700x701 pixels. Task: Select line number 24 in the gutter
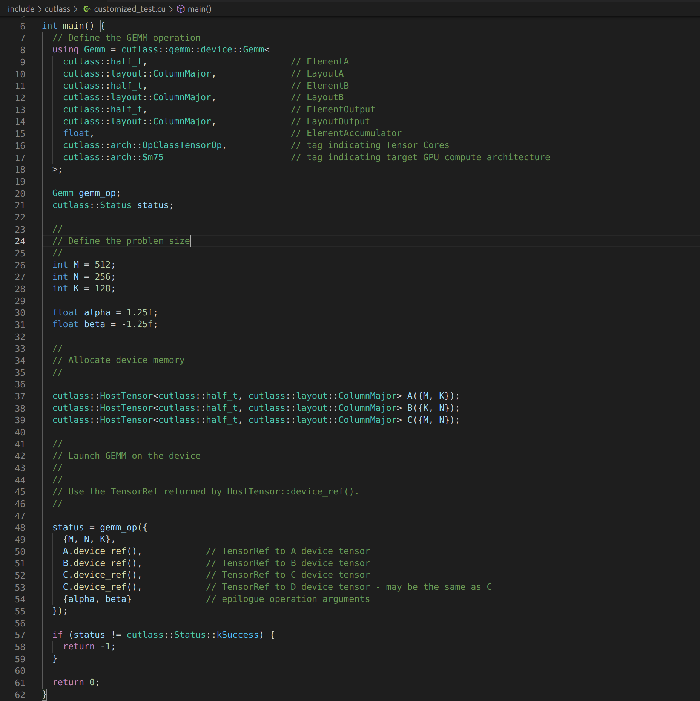[x=20, y=241]
